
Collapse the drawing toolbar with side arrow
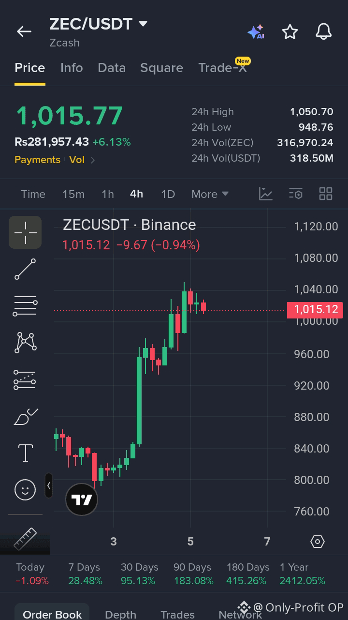pos(49,485)
